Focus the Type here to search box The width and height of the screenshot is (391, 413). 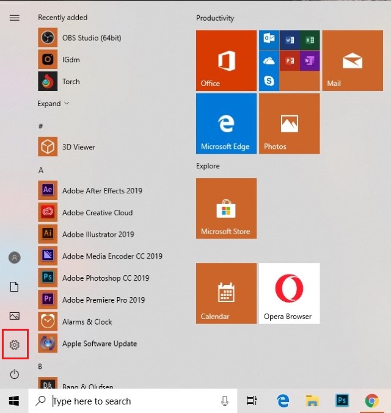(133, 401)
